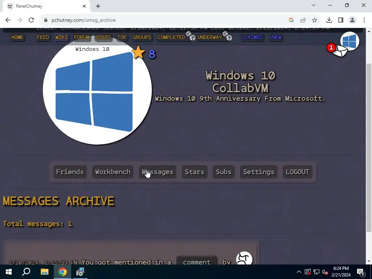
Task: Toggle the Chrome side panel icon
Action: tap(341, 20)
